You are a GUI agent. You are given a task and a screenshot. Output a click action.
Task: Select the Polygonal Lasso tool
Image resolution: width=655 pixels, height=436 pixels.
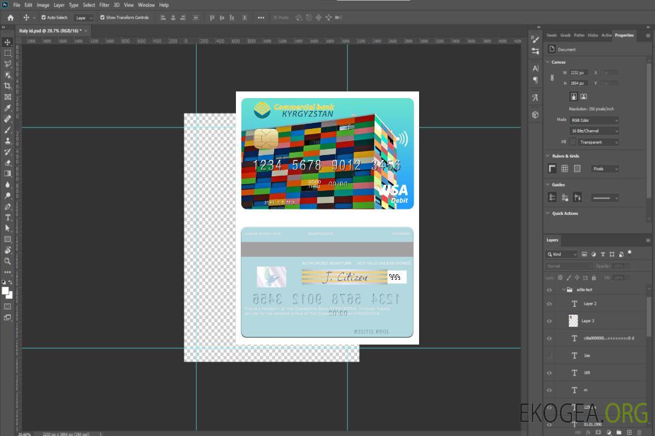click(x=7, y=64)
